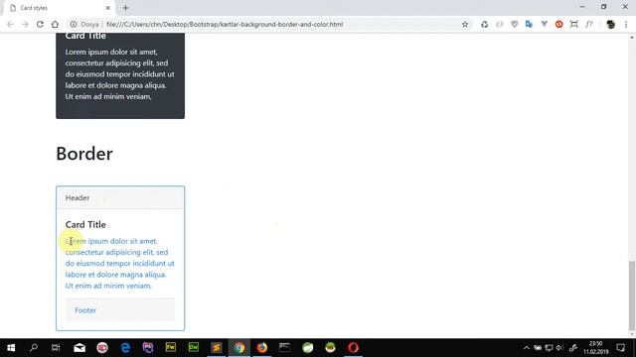
Task: Go back to the previous page
Action: pyautogui.click(x=10, y=24)
